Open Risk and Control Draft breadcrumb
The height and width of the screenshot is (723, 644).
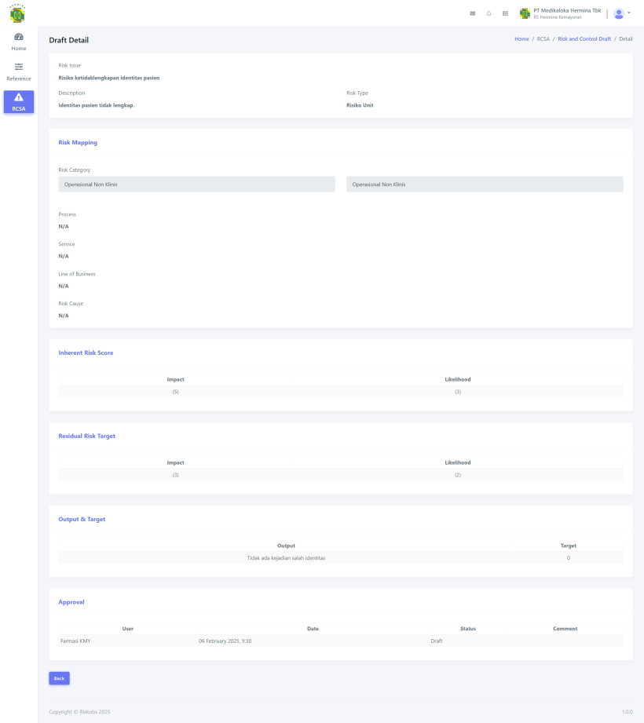584,38
